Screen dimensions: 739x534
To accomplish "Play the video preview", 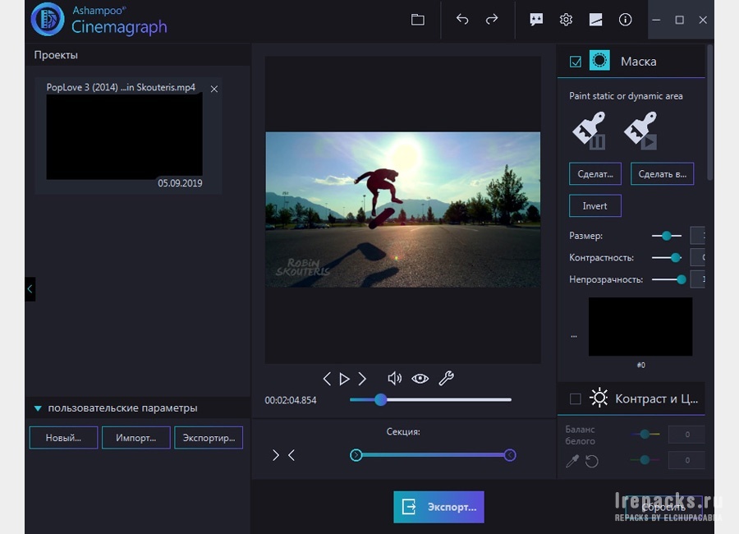I will tap(345, 379).
